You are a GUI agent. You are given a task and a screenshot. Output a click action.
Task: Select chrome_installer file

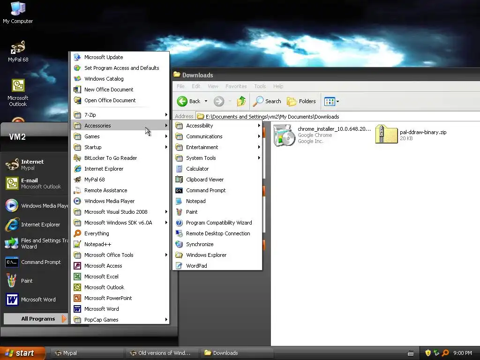[x=322, y=135]
